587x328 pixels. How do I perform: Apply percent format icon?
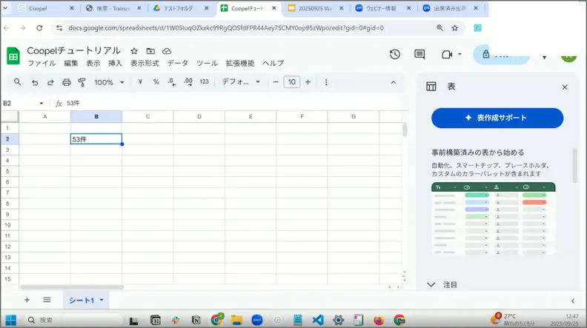[x=156, y=82]
